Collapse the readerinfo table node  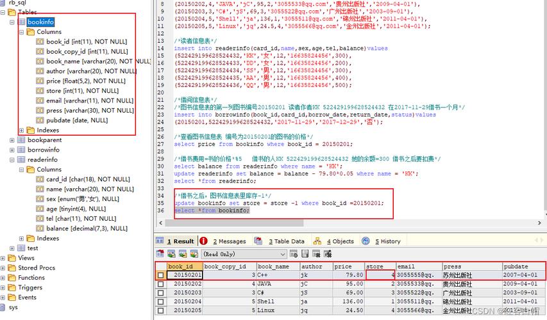point(12,159)
